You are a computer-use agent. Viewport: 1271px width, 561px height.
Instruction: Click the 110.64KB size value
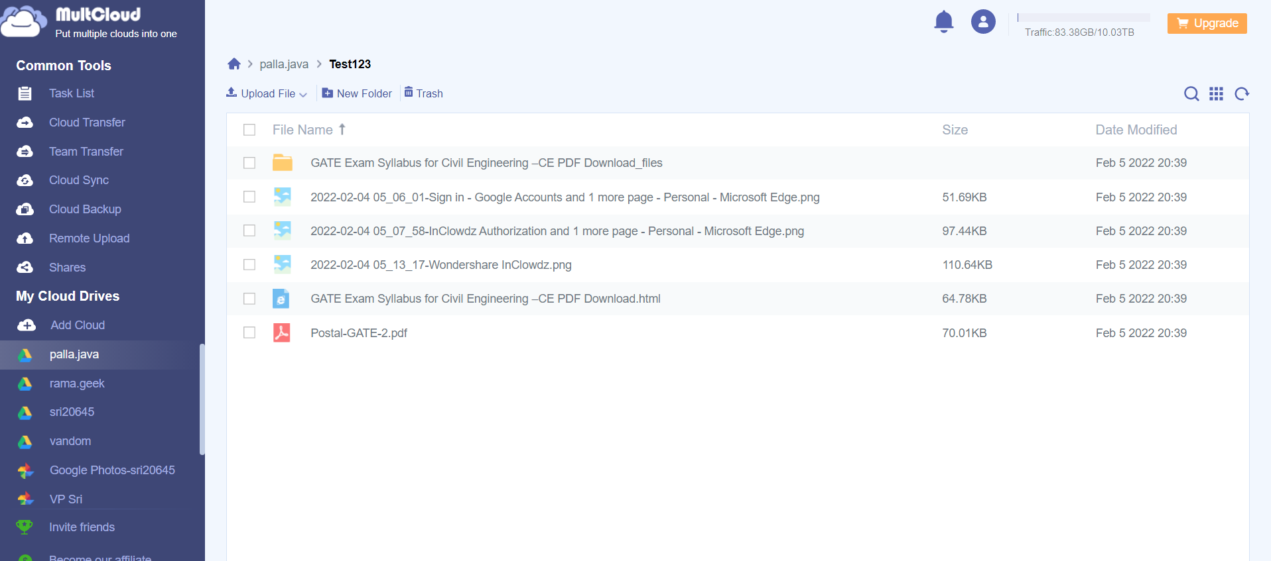967,265
